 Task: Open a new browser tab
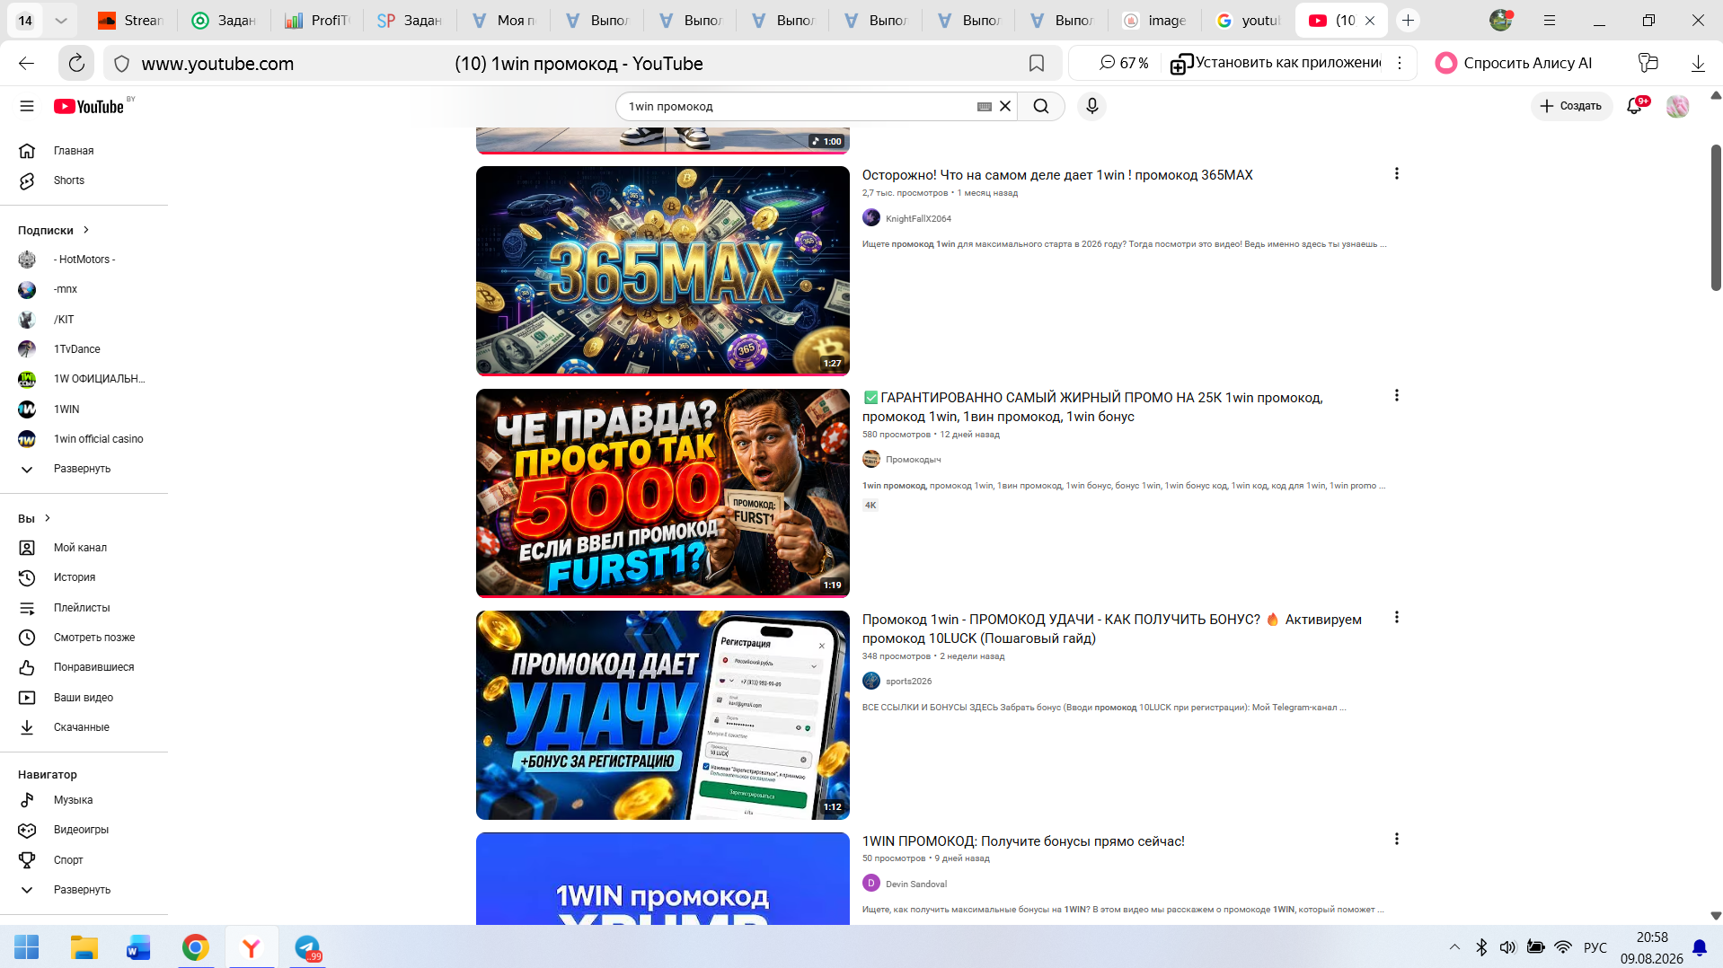(x=1408, y=20)
